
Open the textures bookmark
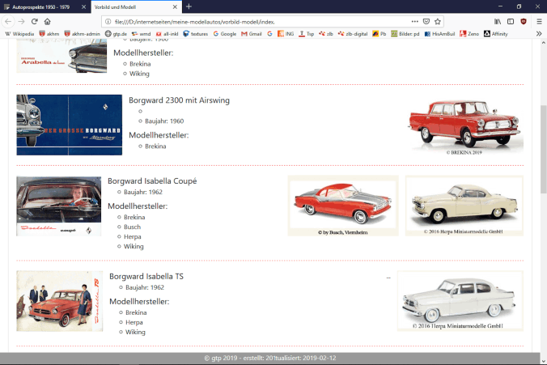click(195, 34)
